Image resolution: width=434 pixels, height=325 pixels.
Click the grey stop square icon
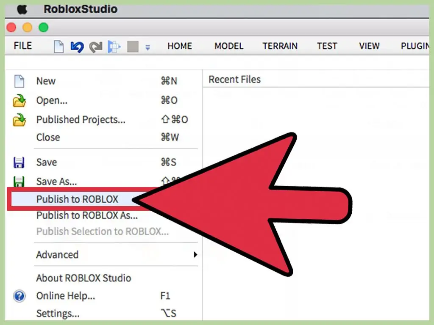point(133,47)
